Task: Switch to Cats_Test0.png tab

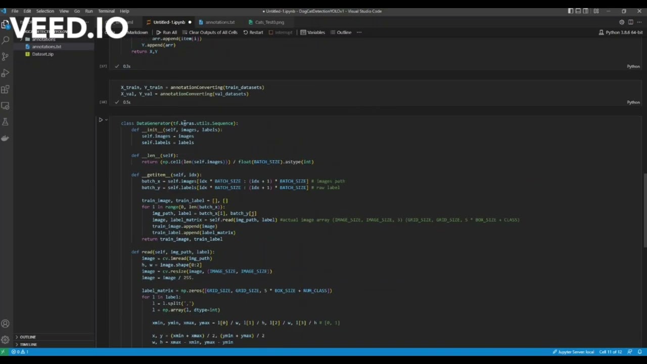Action: (269, 22)
